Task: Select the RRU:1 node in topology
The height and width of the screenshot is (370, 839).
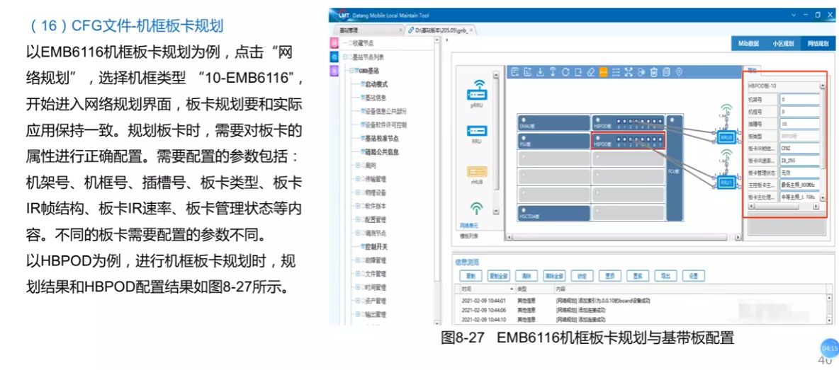Action: (x=725, y=183)
